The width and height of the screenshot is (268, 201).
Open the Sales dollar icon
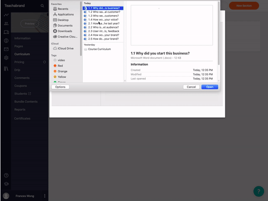[6, 41]
